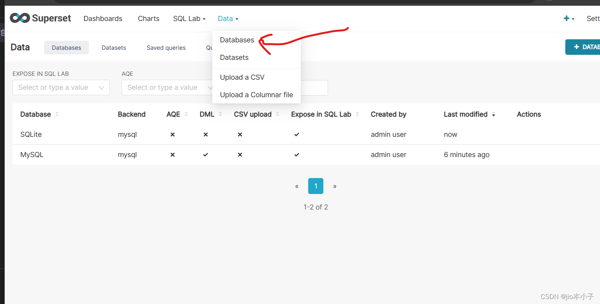Expand the SQL Lab navigation dropdown

point(189,19)
